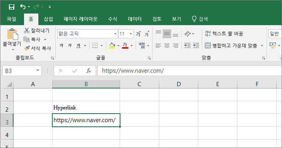Open the 맑은 고딕 font name dropdown
Image resolution: width=282 pixels, height=148 pixels.
[115, 34]
